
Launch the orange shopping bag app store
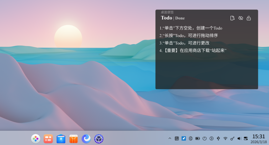pyautogui.click(x=74, y=139)
